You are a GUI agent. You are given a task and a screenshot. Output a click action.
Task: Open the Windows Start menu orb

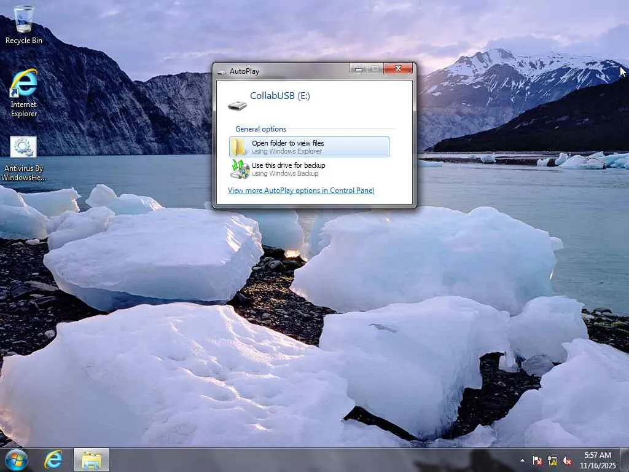pyautogui.click(x=17, y=460)
